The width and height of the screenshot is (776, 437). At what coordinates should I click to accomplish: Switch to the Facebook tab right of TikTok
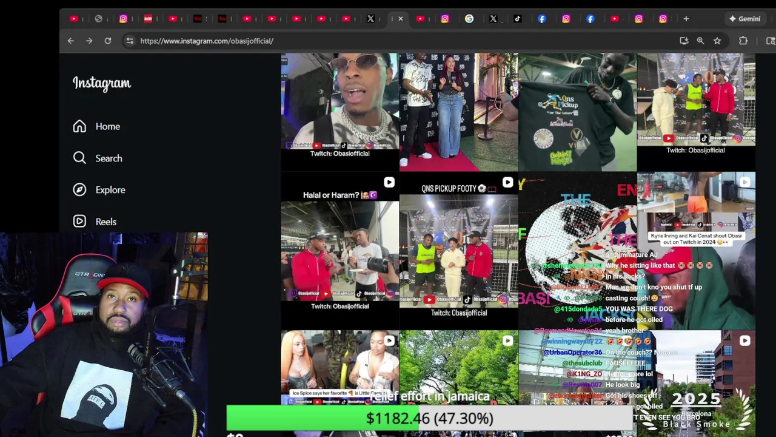pos(541,19)
